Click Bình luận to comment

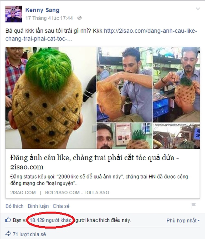38,206
